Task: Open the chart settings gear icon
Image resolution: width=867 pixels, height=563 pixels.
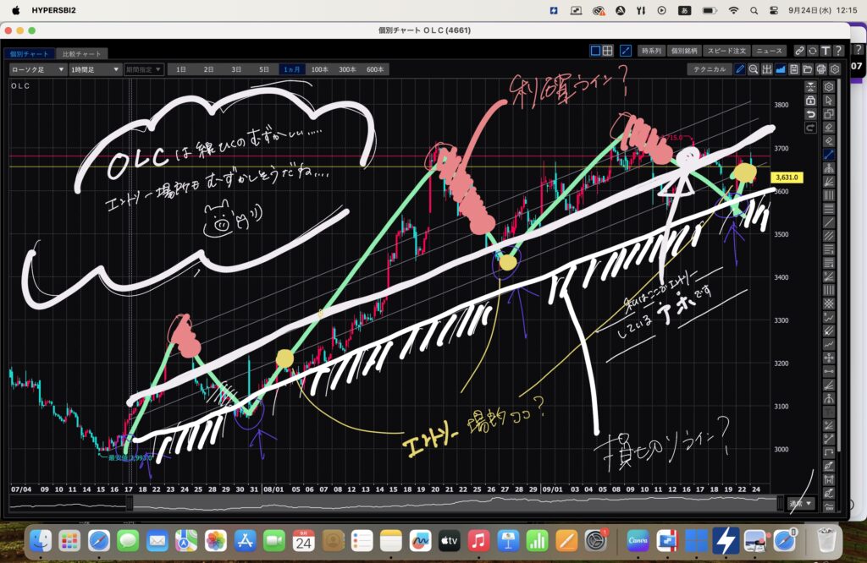Action: (835, 69)
